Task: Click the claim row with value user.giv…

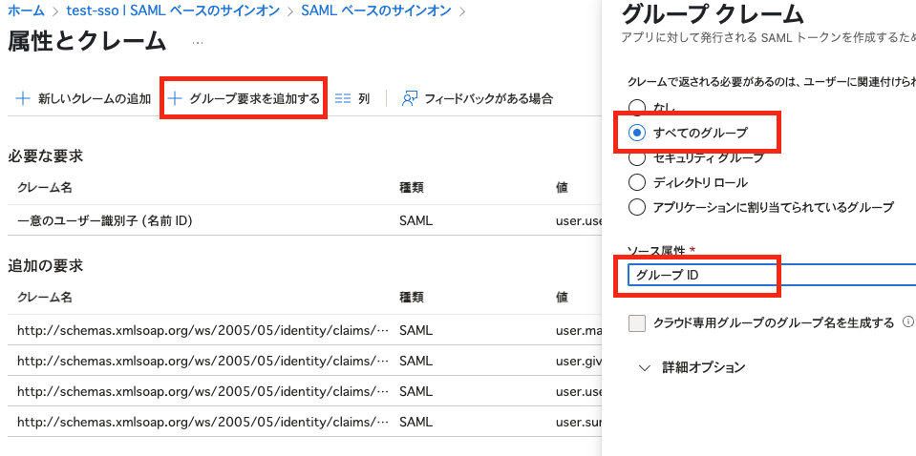Action: pos(305,361)
